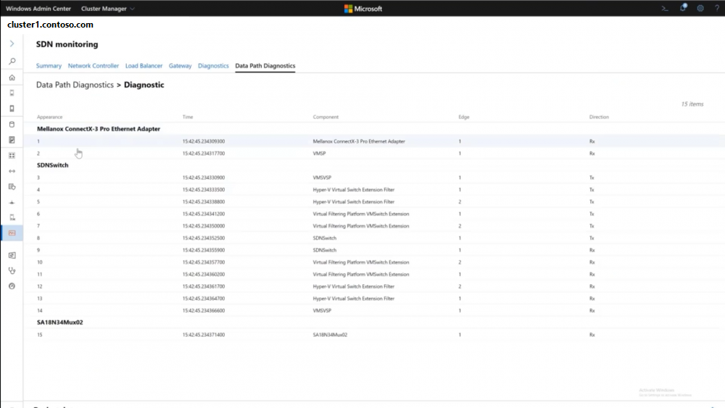Open the help question mark icon
725x408 pixels.
point(717,8)
